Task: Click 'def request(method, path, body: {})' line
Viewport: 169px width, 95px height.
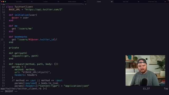Action: [x=34, y=64]
